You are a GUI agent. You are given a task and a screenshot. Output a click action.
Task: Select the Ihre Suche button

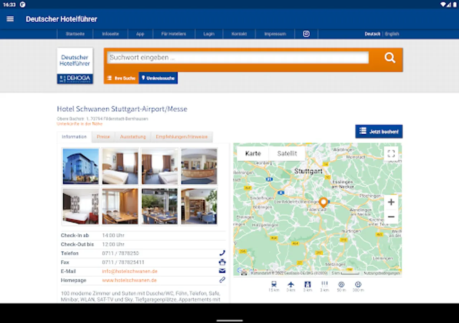pos(121,78)
